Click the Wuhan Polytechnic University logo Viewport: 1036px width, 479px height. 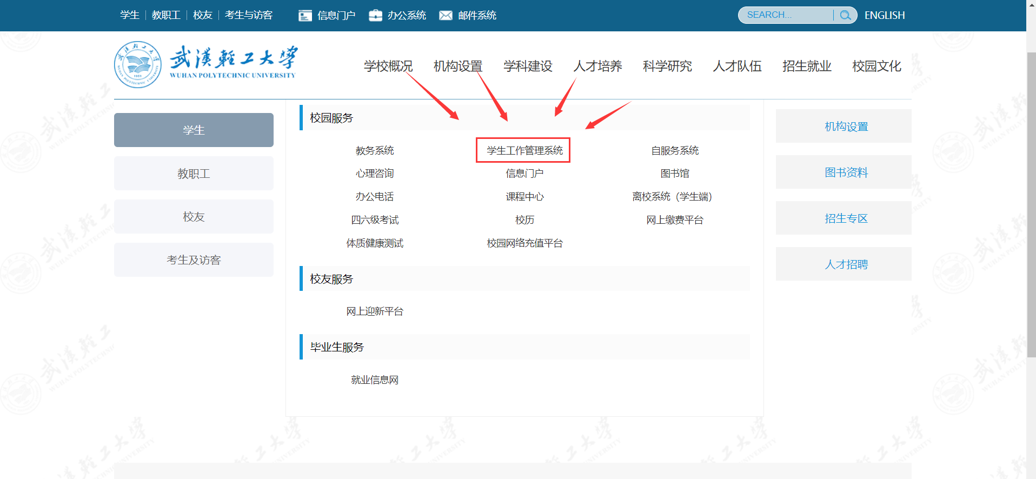tap(205, 64)
